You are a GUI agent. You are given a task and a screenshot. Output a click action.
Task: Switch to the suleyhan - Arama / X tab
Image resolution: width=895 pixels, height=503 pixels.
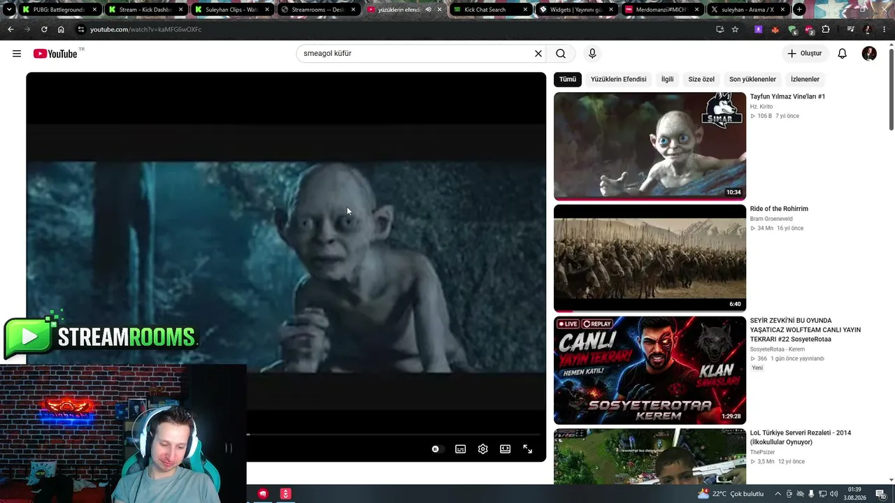point(747,10)
